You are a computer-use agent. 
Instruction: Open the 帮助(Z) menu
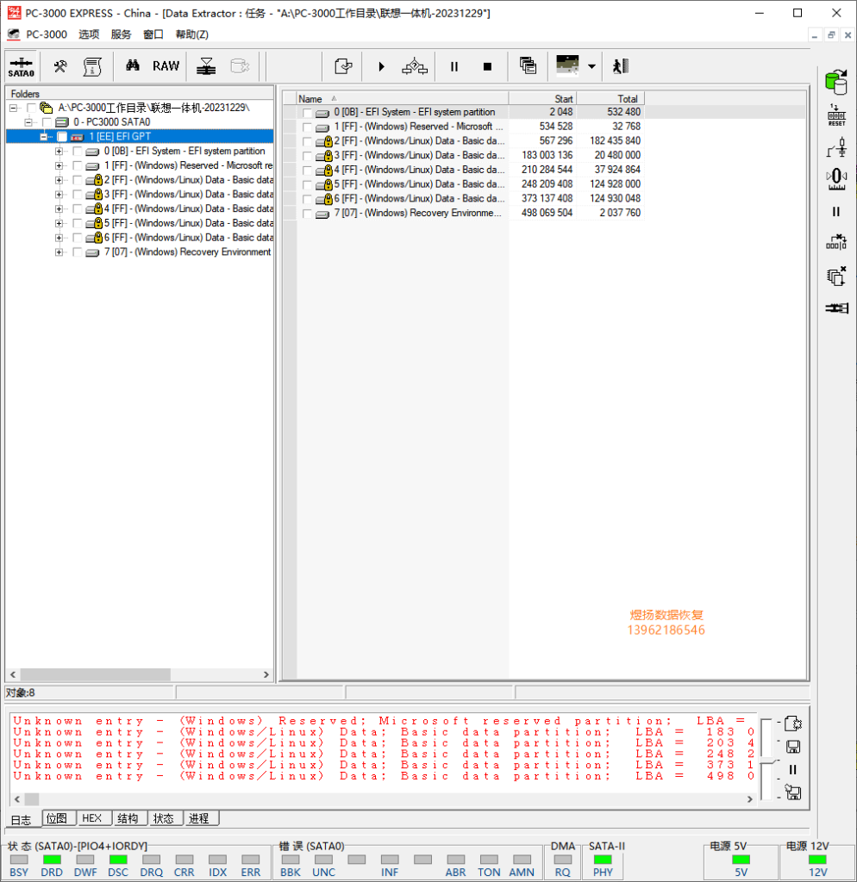192,34
